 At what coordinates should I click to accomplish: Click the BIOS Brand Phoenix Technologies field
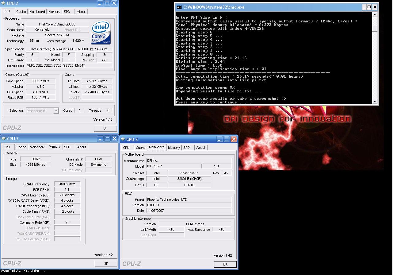point(189,199)
